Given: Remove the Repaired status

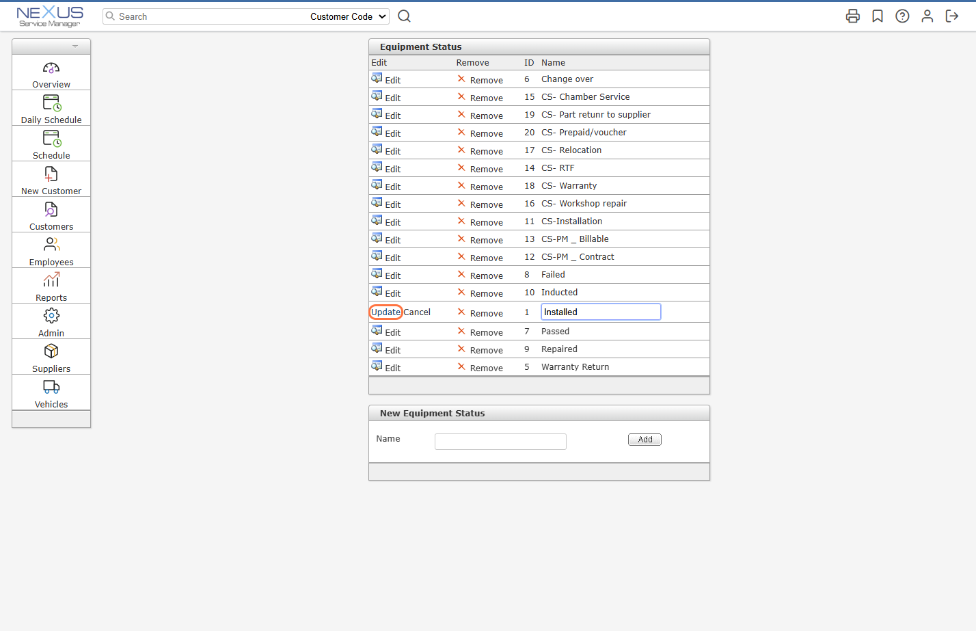Looking at the screenshot, I should (480, 350).
